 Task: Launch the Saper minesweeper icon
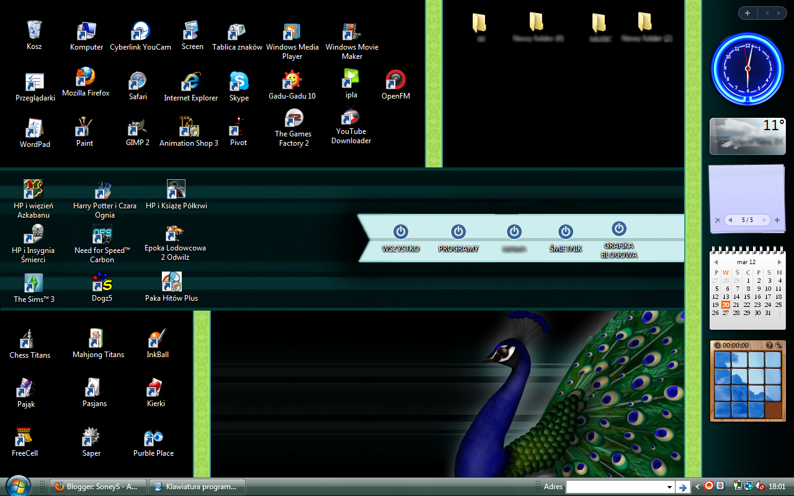tap(92, 442)
